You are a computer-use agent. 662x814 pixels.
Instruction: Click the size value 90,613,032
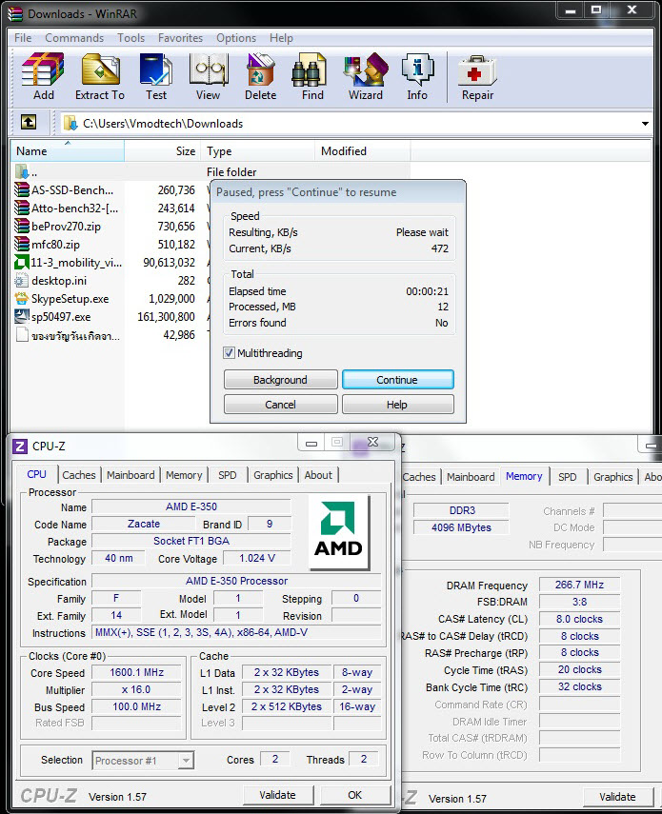[170, 263]
